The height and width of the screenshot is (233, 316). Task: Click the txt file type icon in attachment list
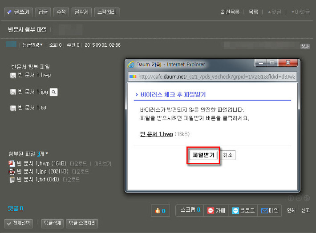pyautogui.click(x=12, y=180)
